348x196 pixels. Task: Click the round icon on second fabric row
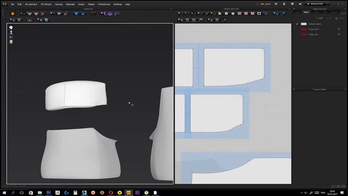coord(339,29)
